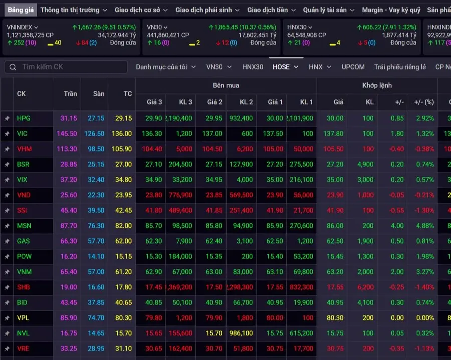Click the pin icon for SSI row
This screenshot has height=360, width=451.
(7, 210)
